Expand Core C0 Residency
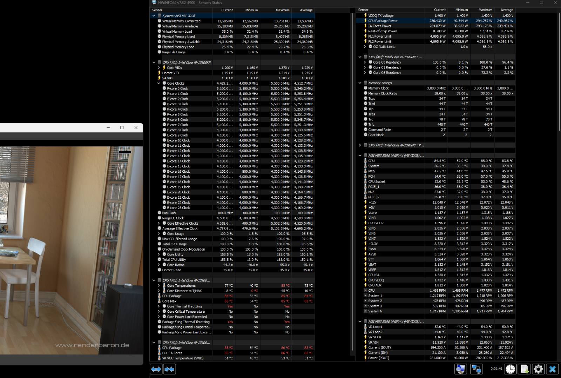 (x=365, y=62)
